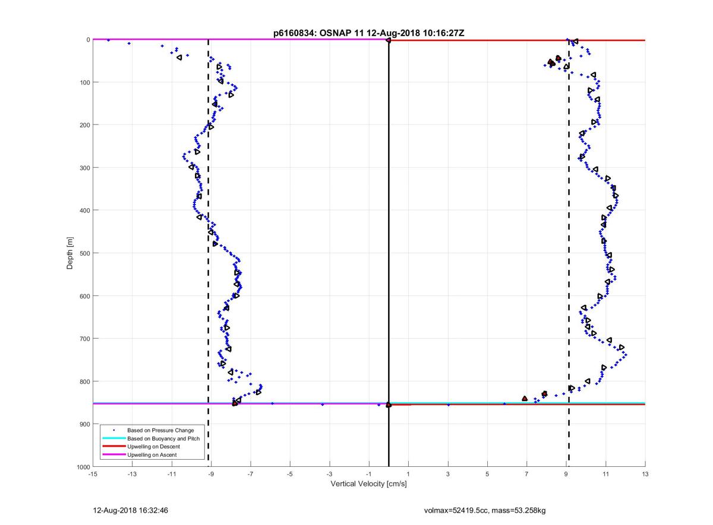Select legend entry Based on Buoyancy and Pitch
The image size is (713, 525).
163,438
